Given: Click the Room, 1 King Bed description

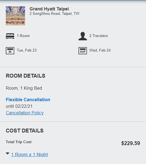Looking at the screenshot, I should coord(24,88).
